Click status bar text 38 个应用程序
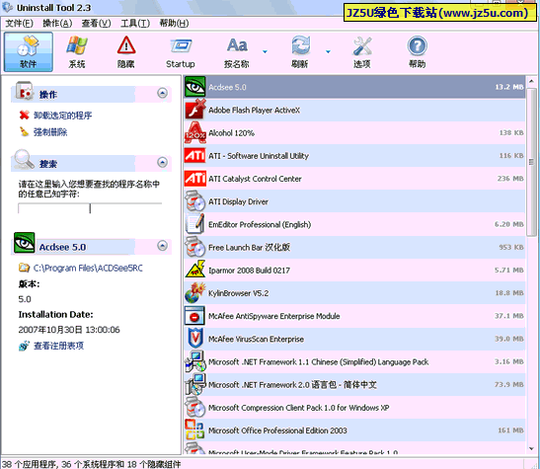 pos(29,464)
